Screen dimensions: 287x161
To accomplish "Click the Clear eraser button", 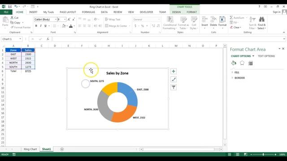I will [x=235, y=27].
